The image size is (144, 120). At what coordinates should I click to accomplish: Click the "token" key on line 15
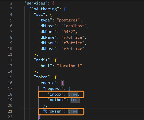pyautogui.click(x=42, y=77)
